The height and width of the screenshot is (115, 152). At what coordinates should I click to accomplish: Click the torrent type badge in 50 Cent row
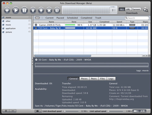pyautogui.click(x=132, y=28)
